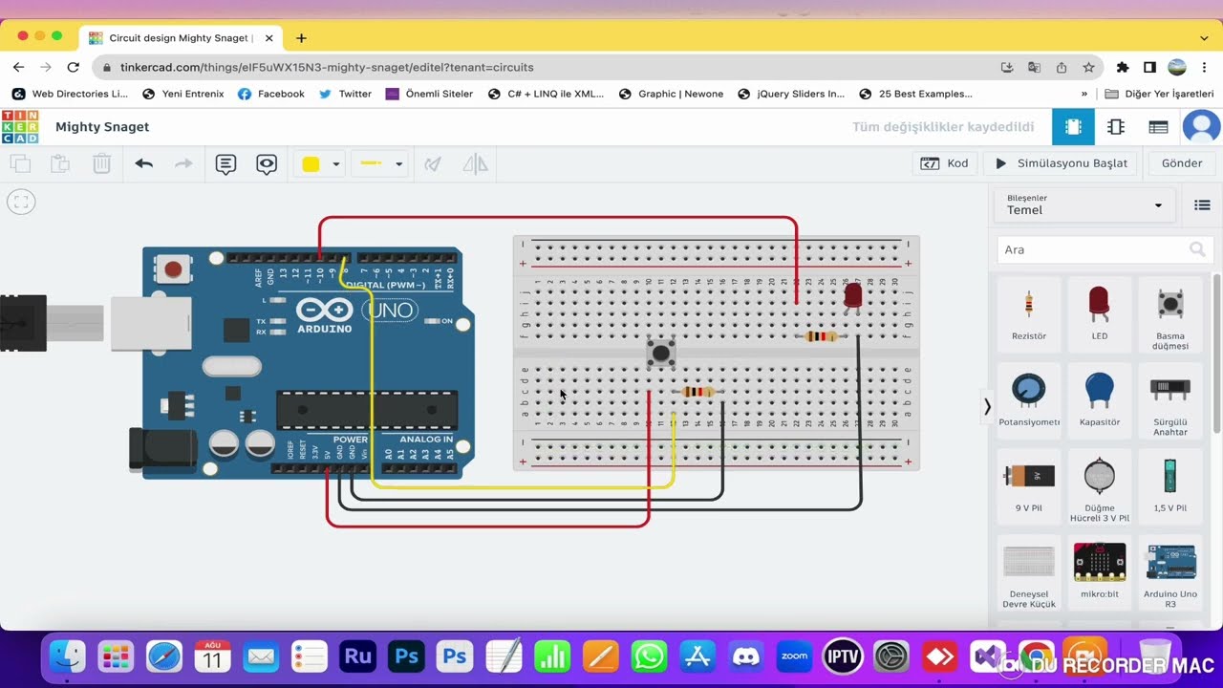Click the Mirror flip icon
The width and height of the screenshot is (1223, 688).
[475, 163]
